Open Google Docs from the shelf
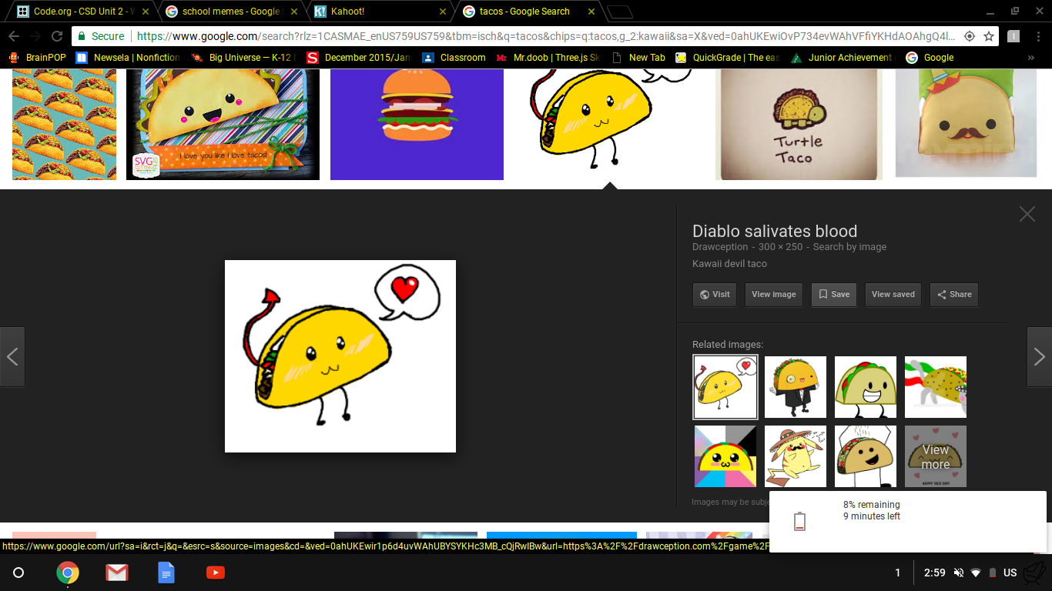The image size is (1052, 591). click(x=166, y=573)
